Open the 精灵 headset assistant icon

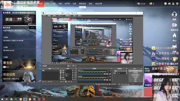[x=174, y=15]
